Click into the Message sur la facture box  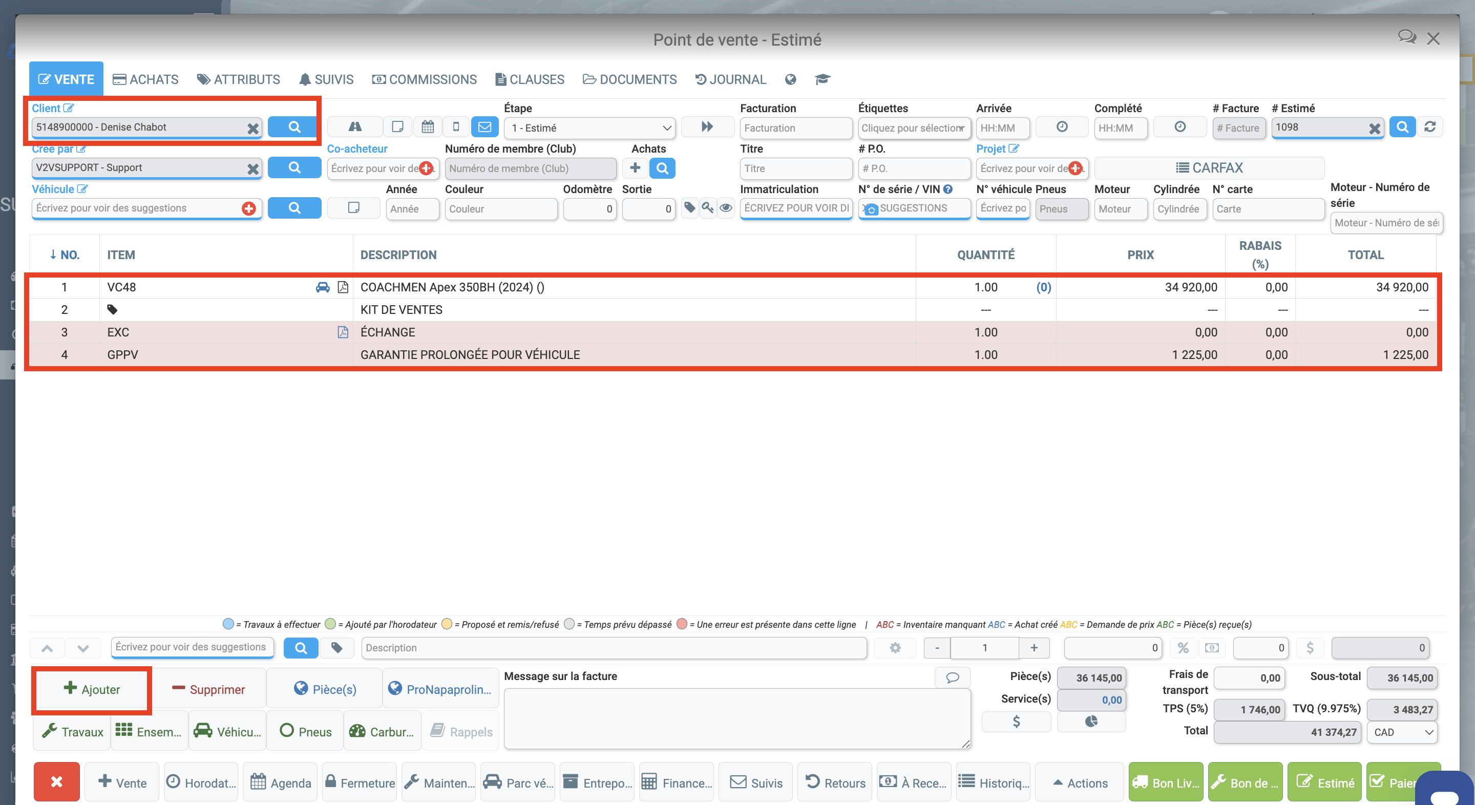pyautogui.click(x=737, y=718)
